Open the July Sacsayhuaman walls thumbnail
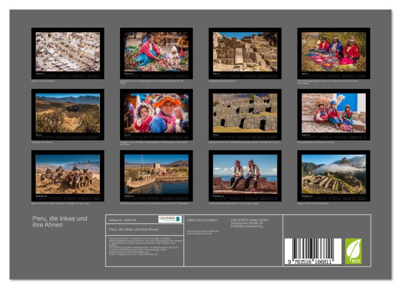The width and height of the screenshot is (401, 289). click(x=245, y=115)
